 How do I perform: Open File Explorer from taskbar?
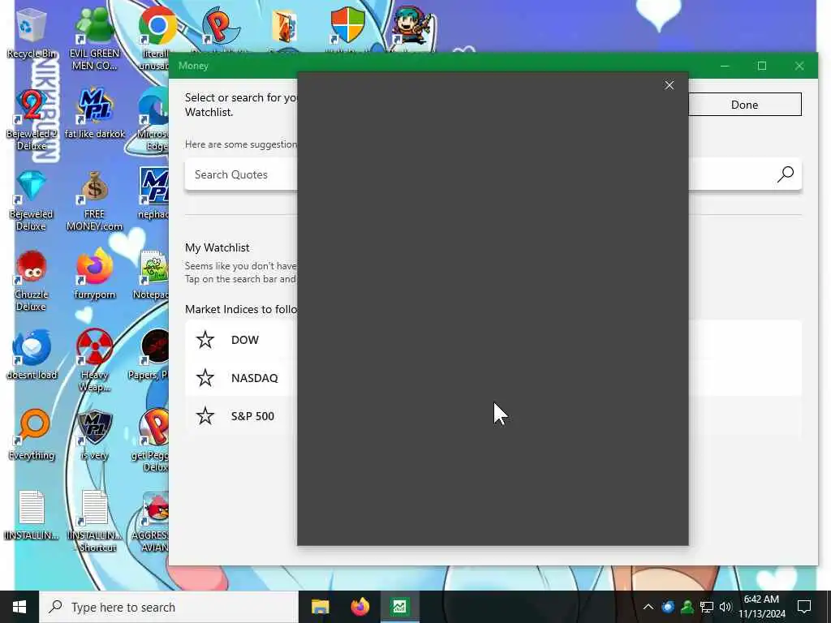point(320,607)
